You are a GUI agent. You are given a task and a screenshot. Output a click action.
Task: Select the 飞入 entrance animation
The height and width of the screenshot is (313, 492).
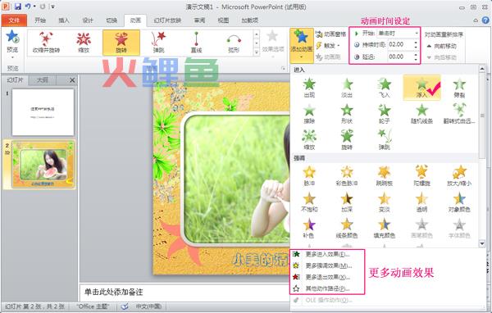tap(385, 88)
